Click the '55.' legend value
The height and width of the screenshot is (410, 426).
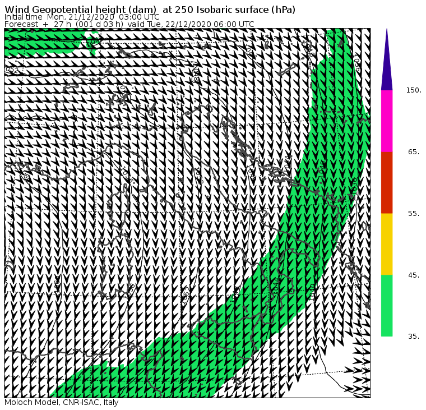click(x=414, y=214)
